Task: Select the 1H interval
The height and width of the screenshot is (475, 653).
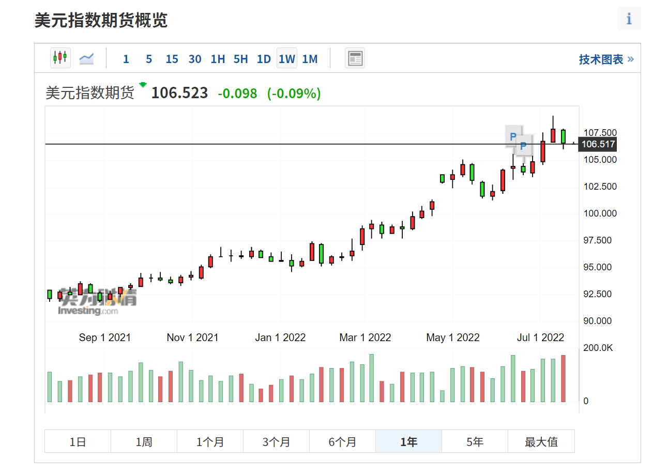Action: coord(218,59)
